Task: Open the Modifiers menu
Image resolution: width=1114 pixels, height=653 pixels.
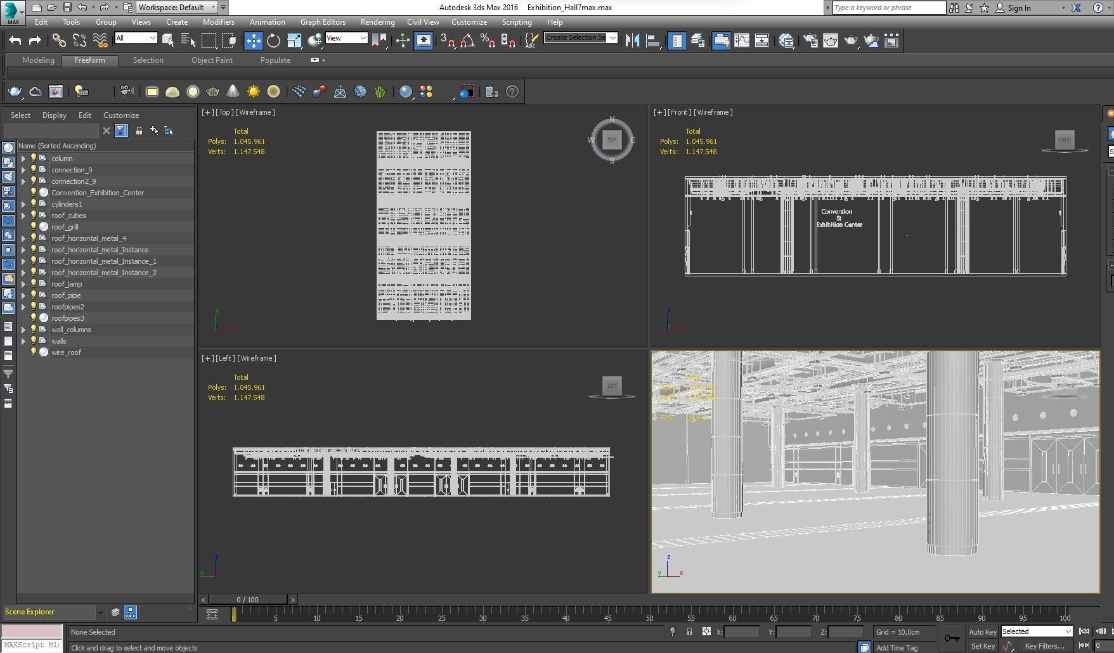Action: [219, 22]
